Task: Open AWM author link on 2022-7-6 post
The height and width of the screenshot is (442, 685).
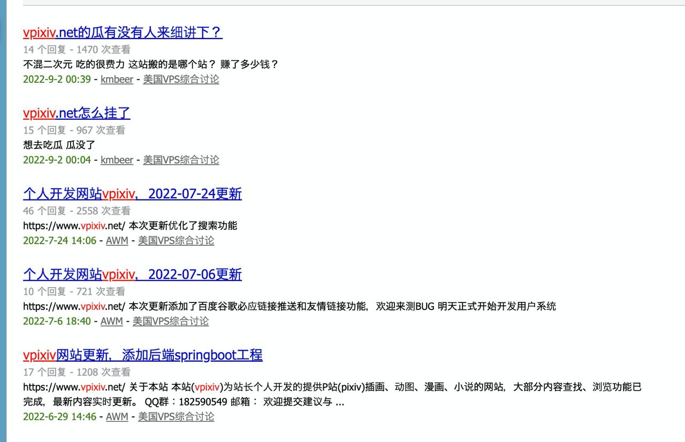Action: coord(112,322)
